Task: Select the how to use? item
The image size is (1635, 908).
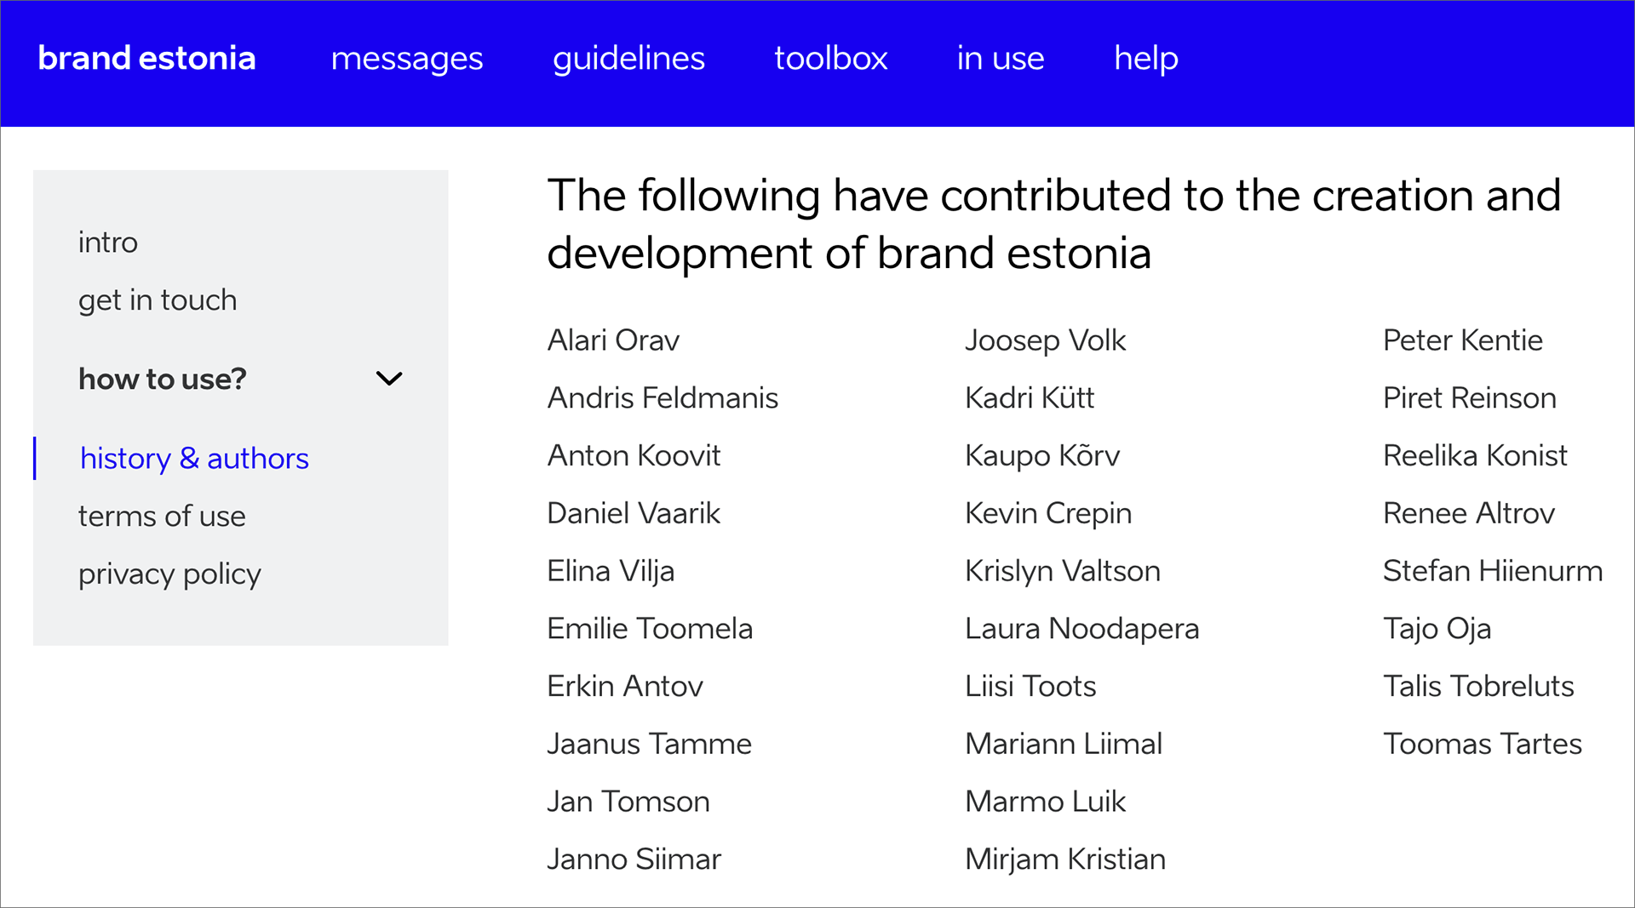Action: pyautogui.click(x=163, y=379)
